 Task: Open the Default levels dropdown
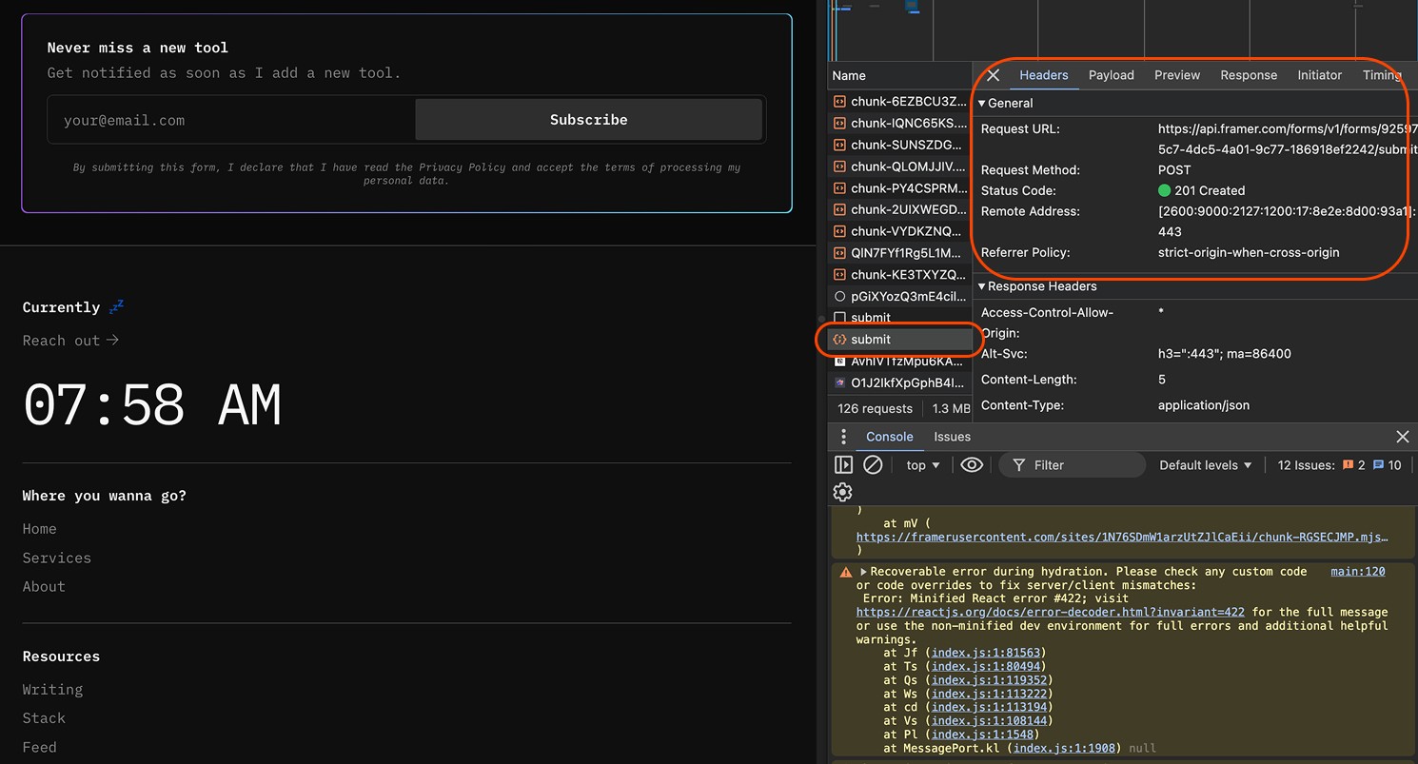(1205, 465)
